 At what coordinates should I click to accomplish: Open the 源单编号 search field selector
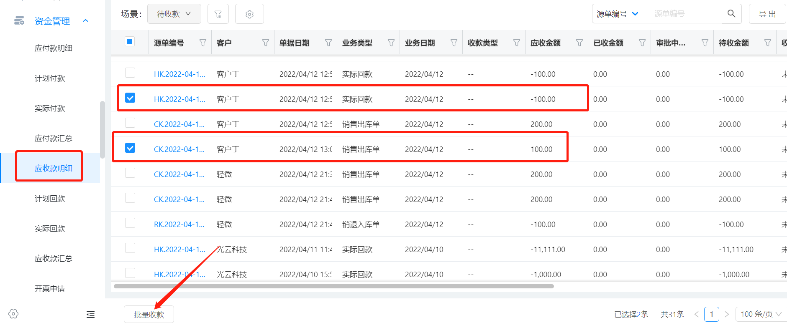[617, 14]
